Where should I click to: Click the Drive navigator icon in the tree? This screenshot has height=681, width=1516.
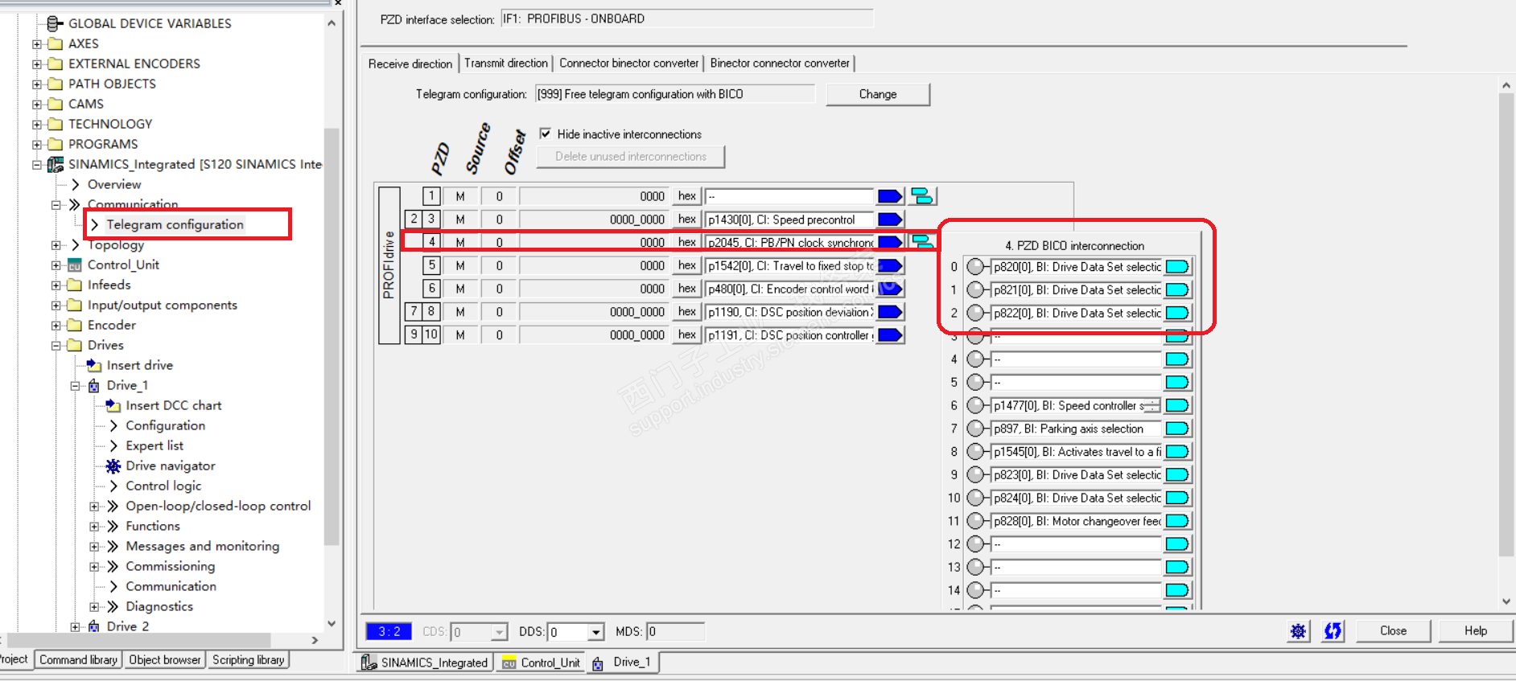(x=113, y=466)
